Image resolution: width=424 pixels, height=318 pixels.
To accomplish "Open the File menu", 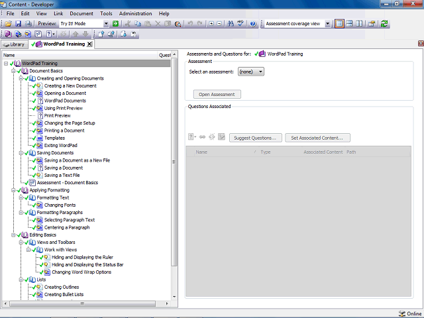I will [x=11, y=13].
